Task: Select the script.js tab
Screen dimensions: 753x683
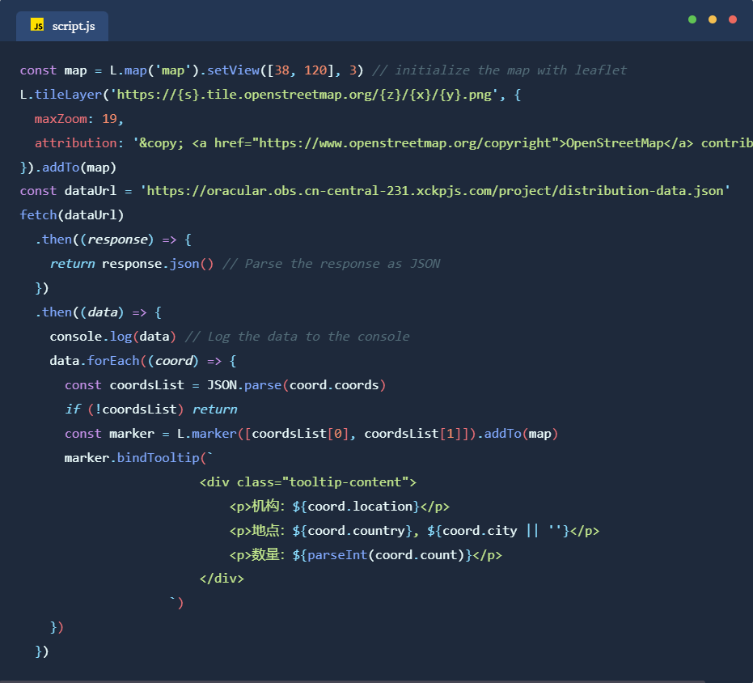Action: pyautogui.click(x=63, y=26)
